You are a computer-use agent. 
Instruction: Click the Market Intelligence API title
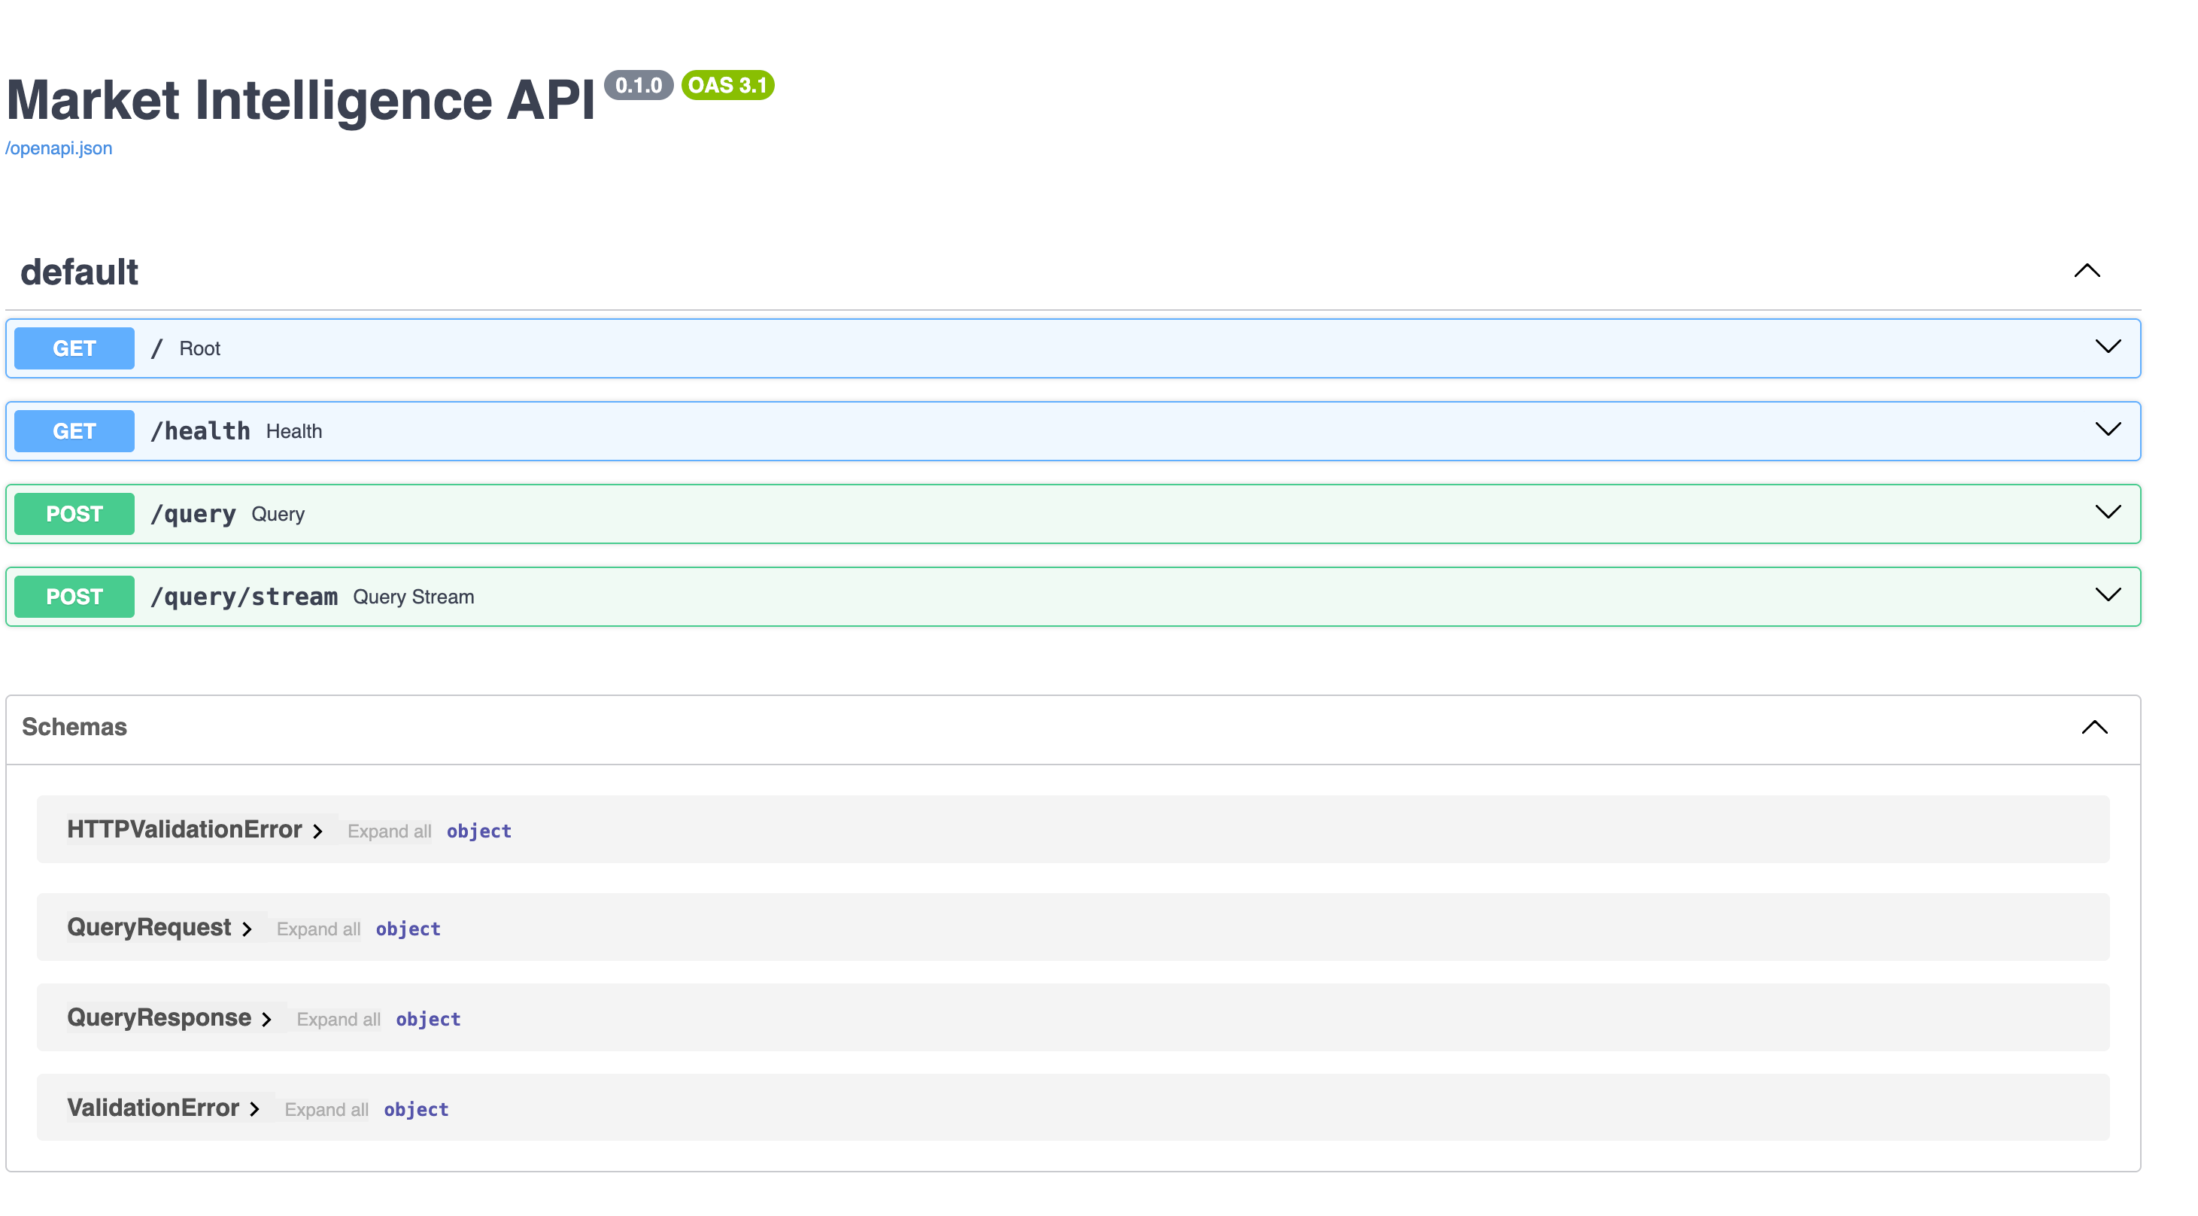coord(300,100)
